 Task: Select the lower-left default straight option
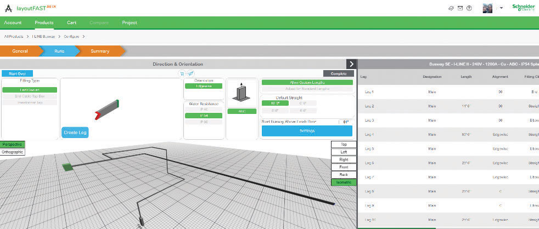click(x=275, y=111)
